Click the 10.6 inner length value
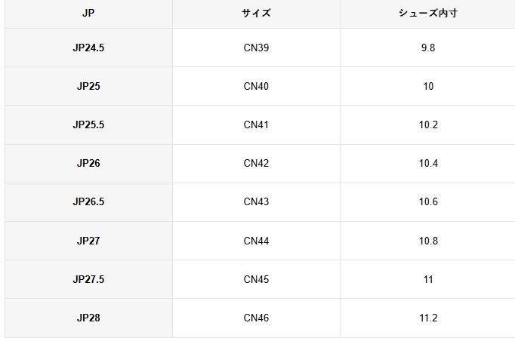This screenshot has width=515, height=338. (428, 201)
